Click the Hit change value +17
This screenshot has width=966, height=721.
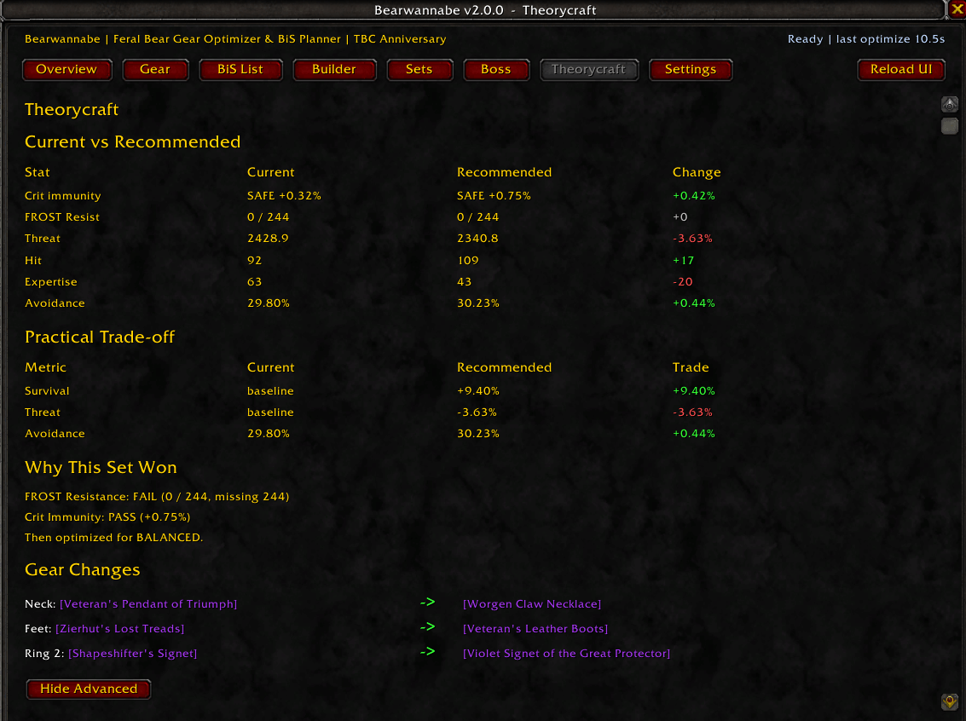point(683,261)
